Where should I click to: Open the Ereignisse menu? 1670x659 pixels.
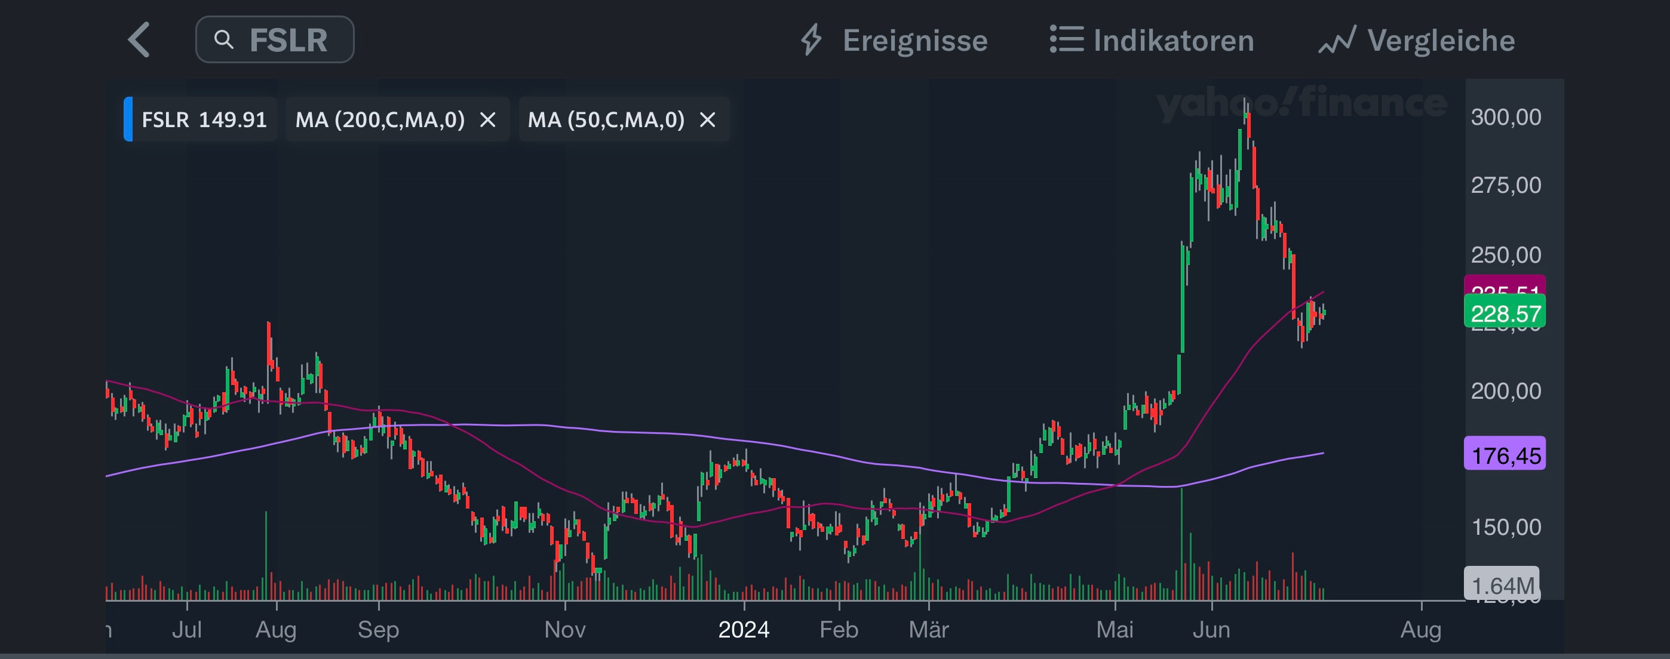(x=915, y=40)
